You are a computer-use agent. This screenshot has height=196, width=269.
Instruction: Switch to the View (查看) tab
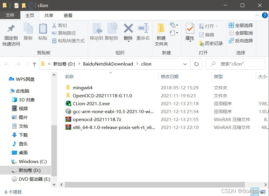click(68, 16)
